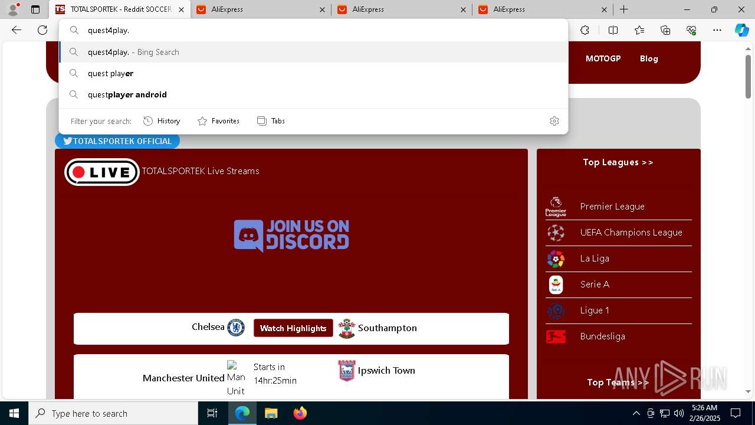This screenshot has width=755, height=425.
Task: Launch Firefox from taskbar
Action: coord(300,413)
